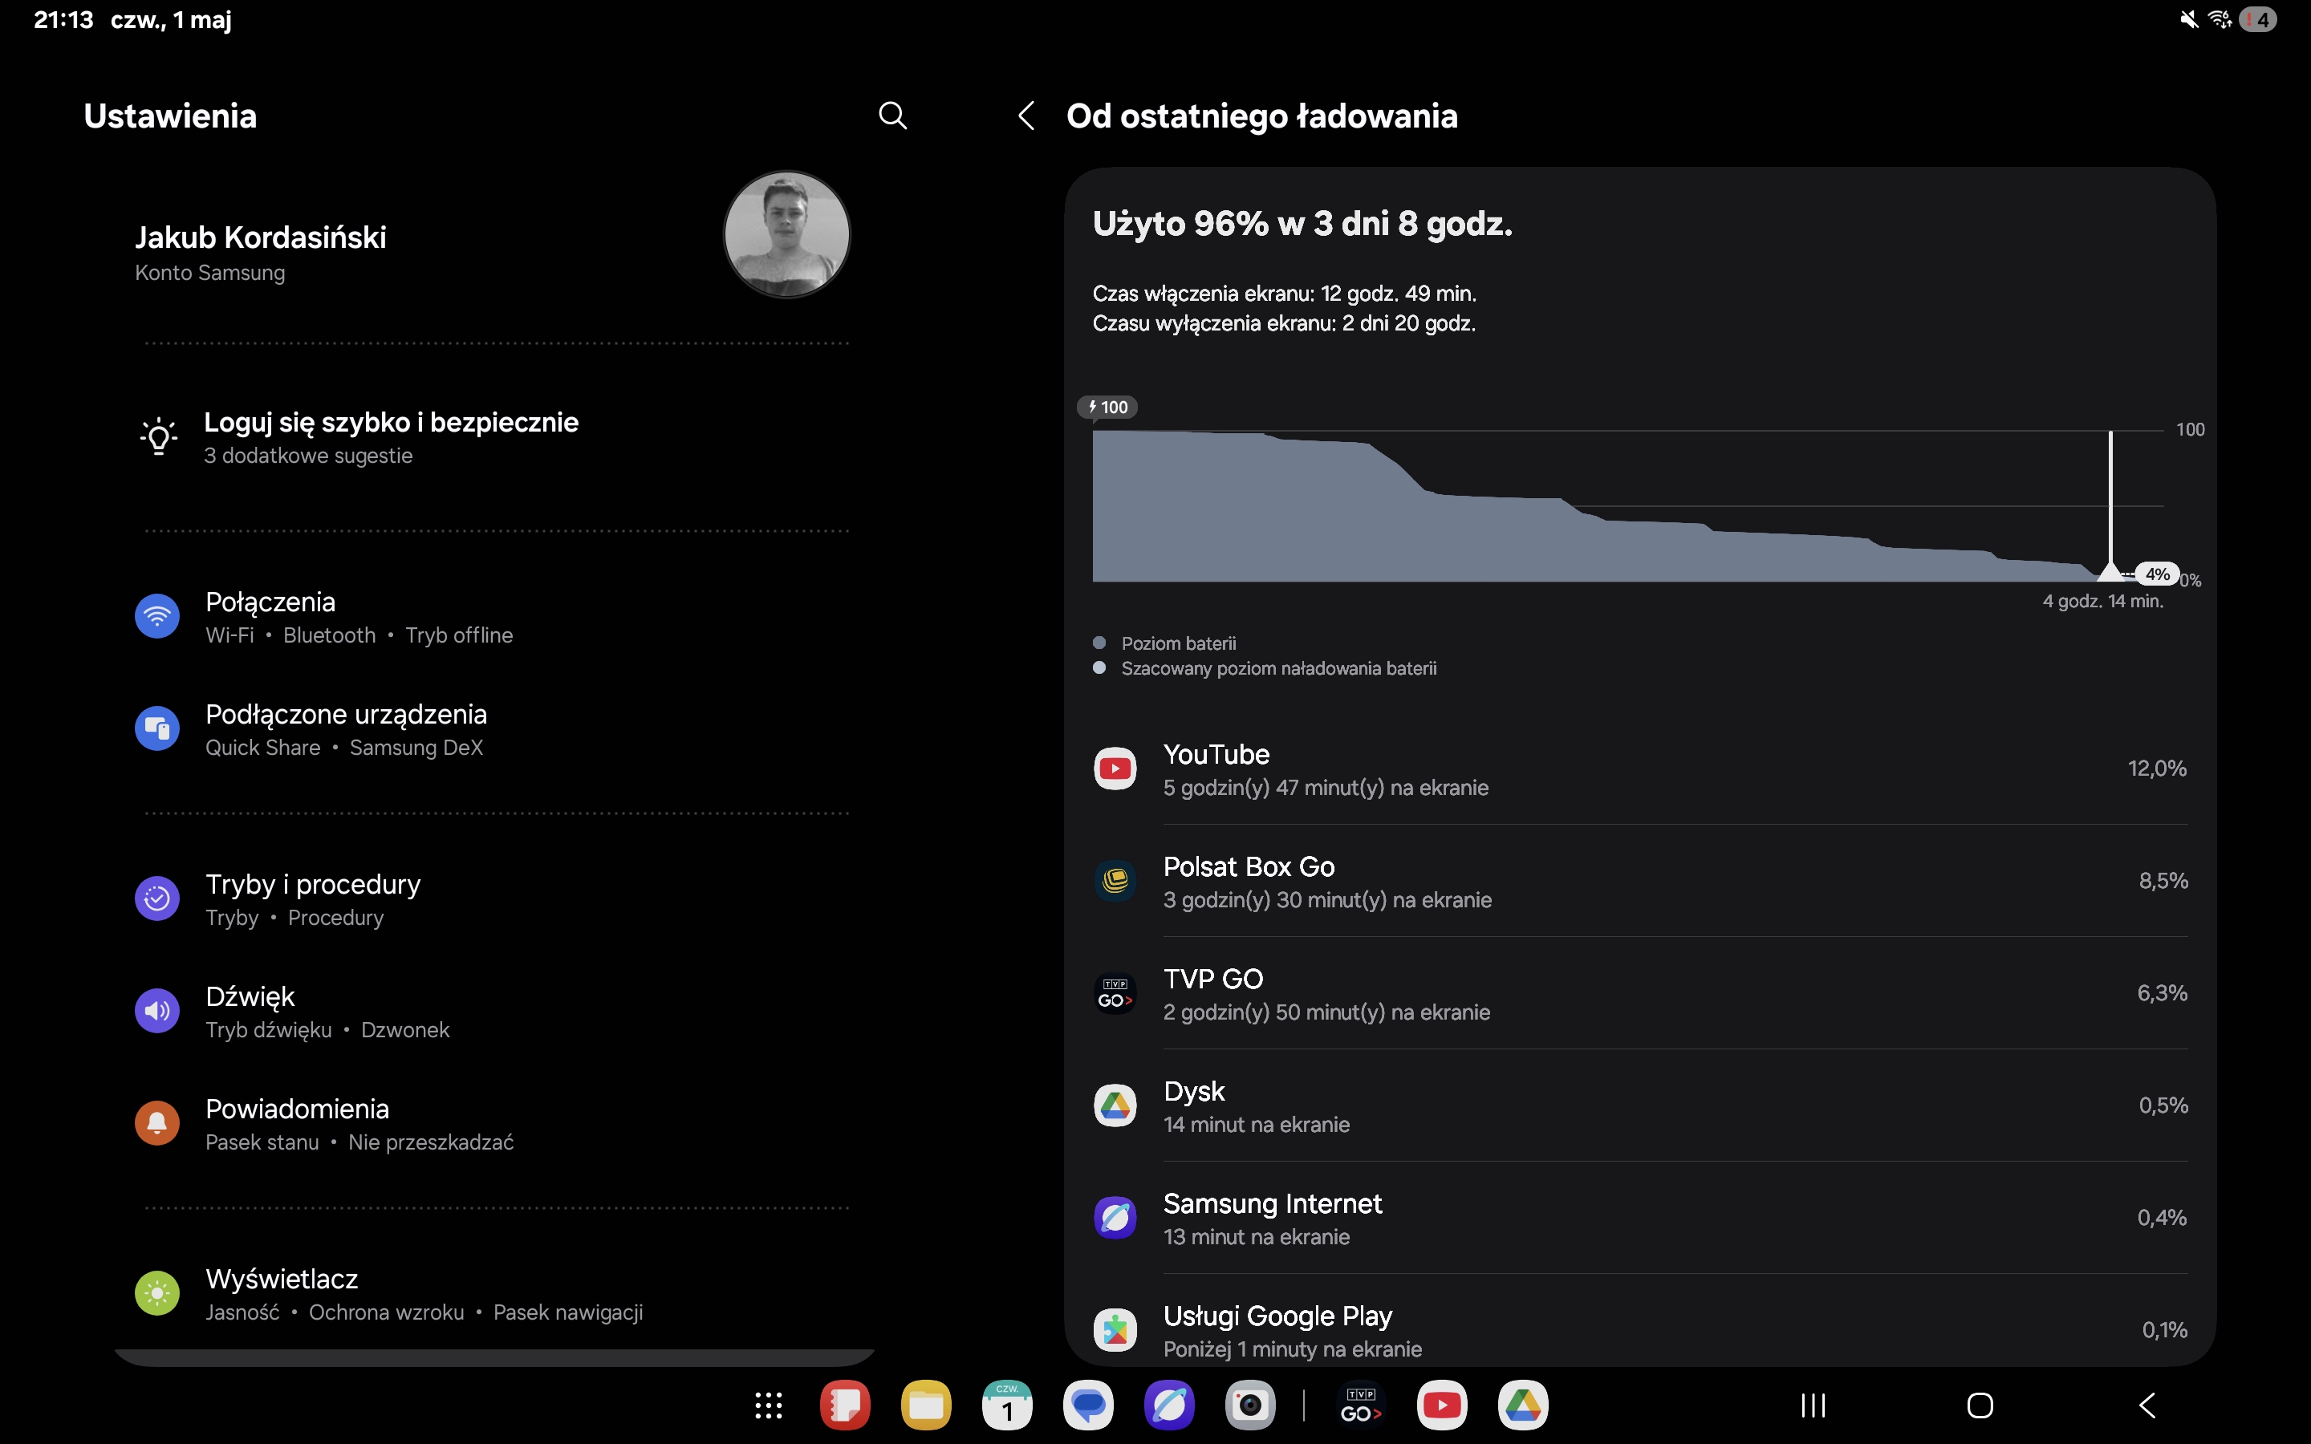
Task: Tap the lightbulb suggestions icon
Action: pos(159,437)
